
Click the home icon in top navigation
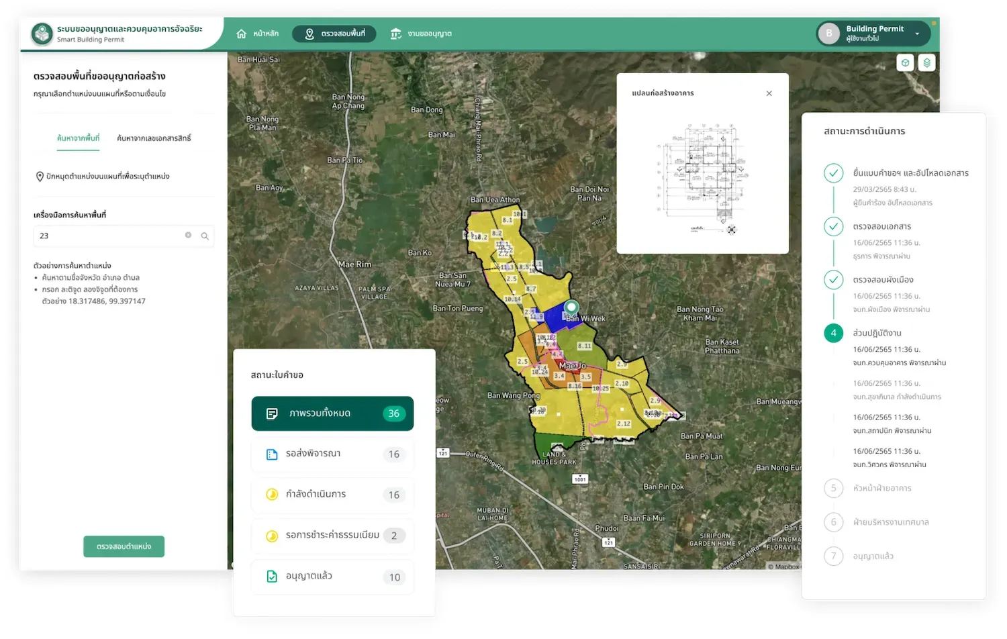[x=242, y=34]
